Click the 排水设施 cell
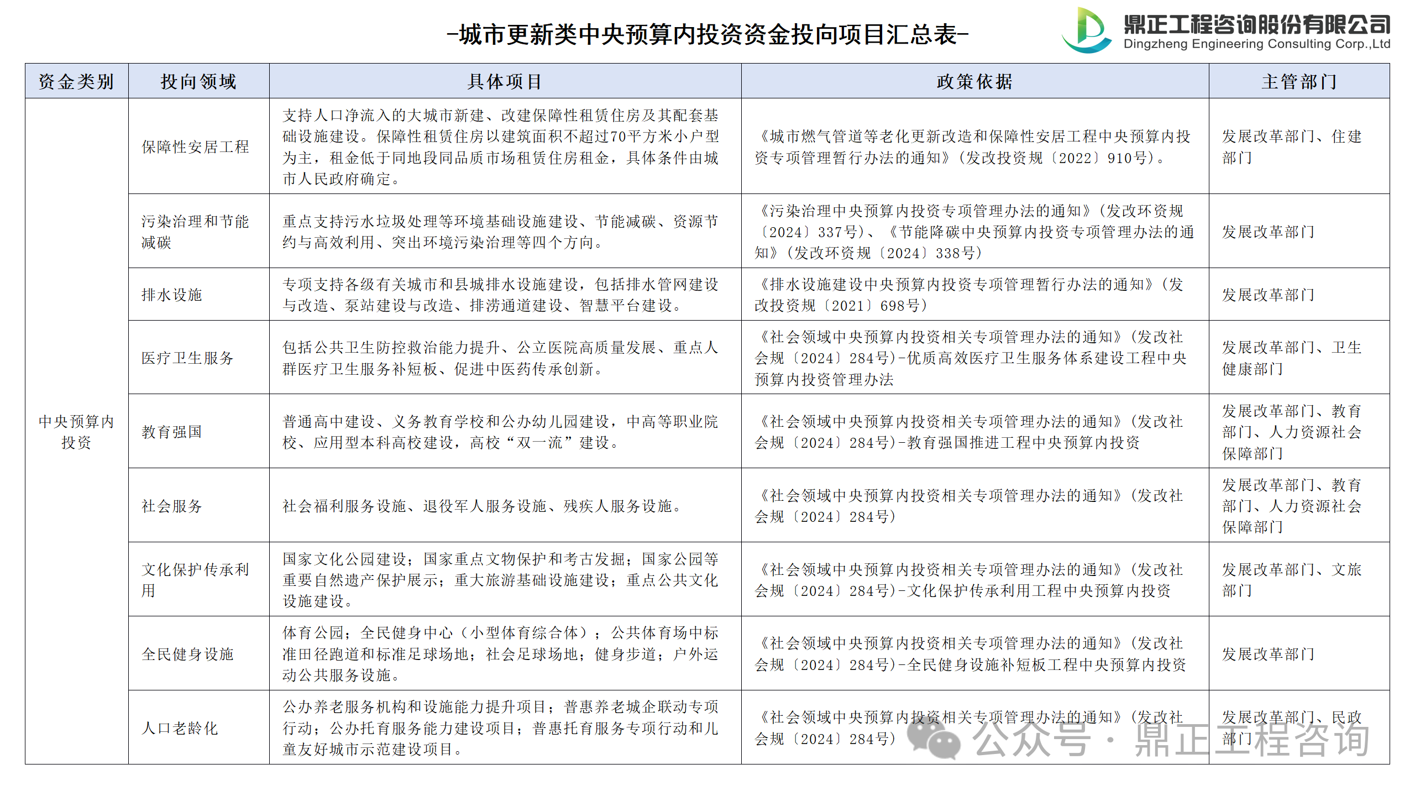The width and height of the screenshot is (1415, 796). pyautogui.click(x=172, y=295)
